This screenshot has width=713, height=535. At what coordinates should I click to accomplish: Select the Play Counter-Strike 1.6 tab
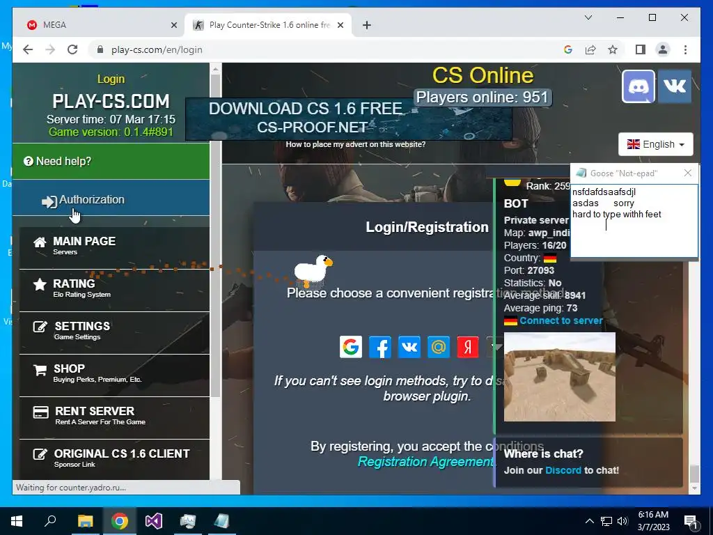[268, 25]
